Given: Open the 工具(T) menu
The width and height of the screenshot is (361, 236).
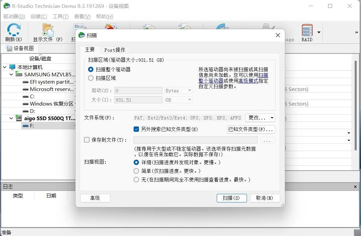Looking at the screenshot, I should point(60,17).
